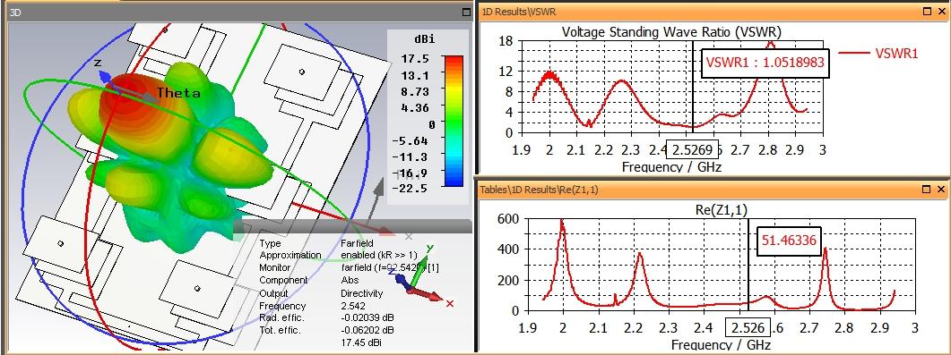Select the 51.46336 marker readout box
Screen dimensions: 951x355
point(789,240)
